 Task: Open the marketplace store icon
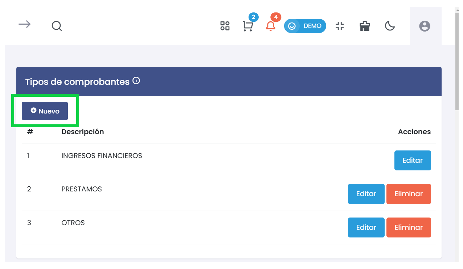[364, 26]
